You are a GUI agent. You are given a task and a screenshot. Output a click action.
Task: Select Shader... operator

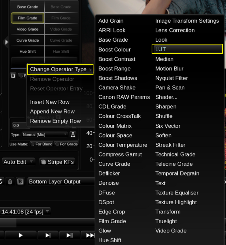pyautogui.click(x=166, y=97)
